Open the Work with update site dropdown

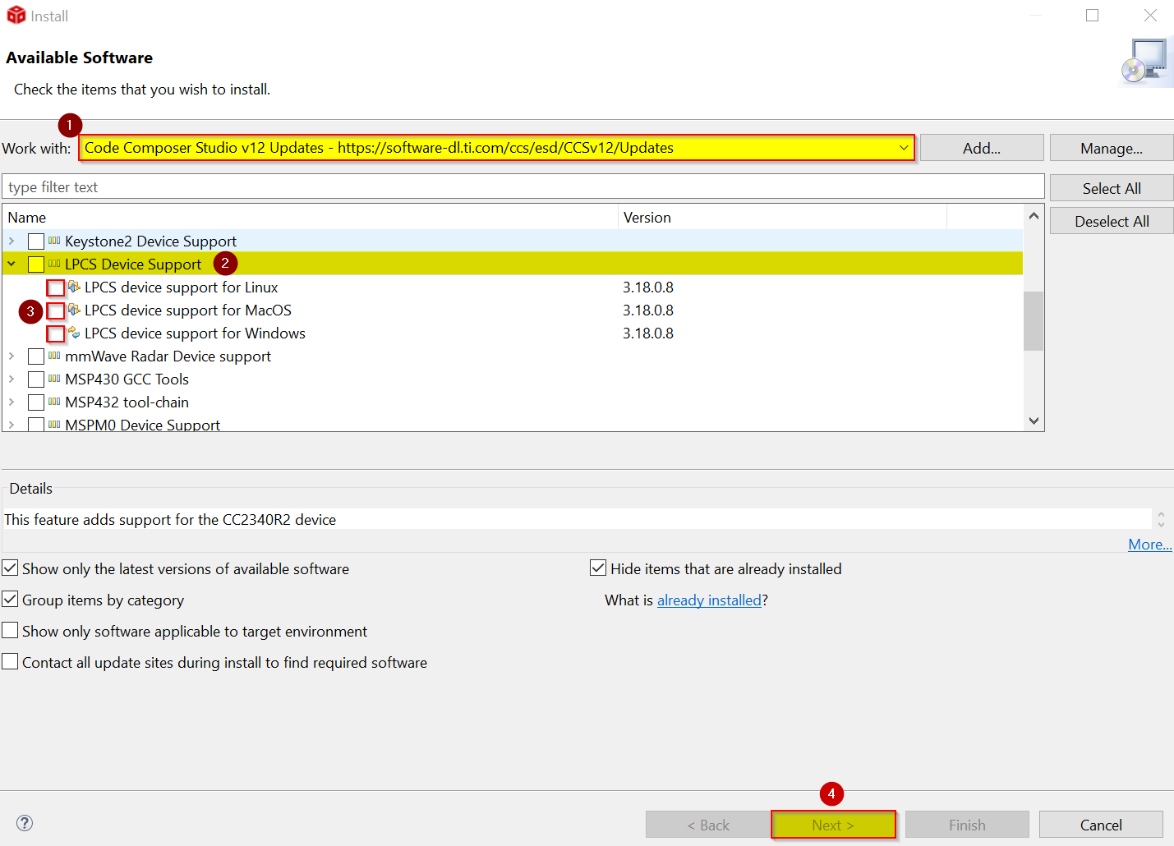tap(904, 148)
